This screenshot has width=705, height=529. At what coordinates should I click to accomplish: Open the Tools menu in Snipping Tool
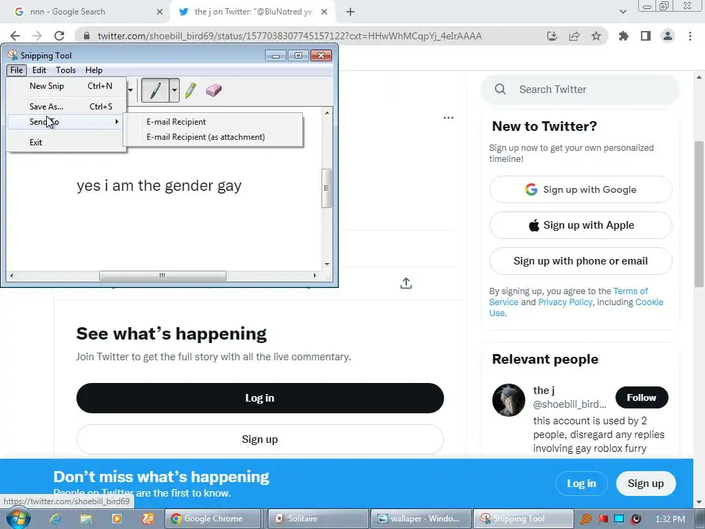tap(65, 70)
